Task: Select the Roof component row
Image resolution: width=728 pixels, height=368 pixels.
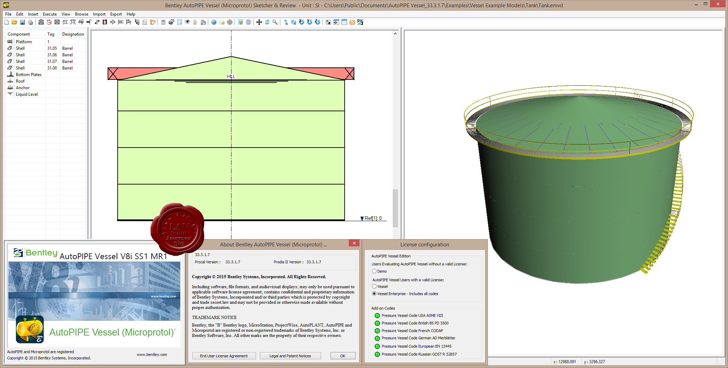Action: point(46,81)
